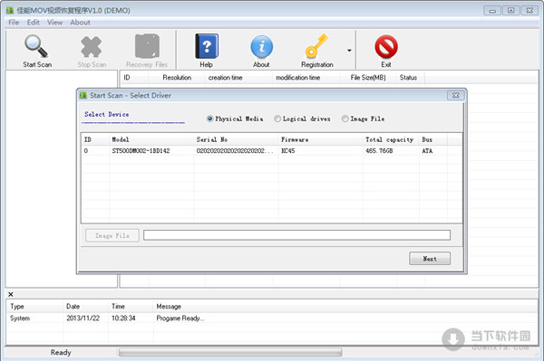Screen dimensions: 544x361
Task: Maximize the main application window
Action: point(510,10)
